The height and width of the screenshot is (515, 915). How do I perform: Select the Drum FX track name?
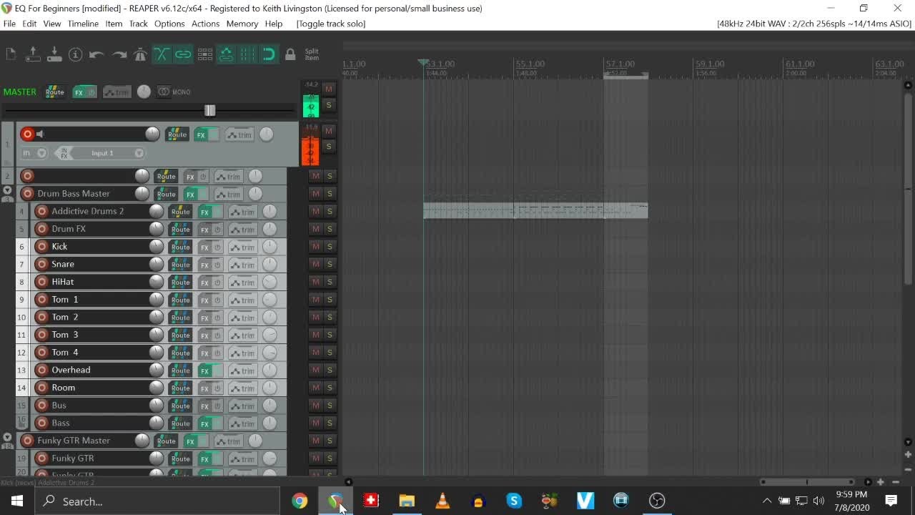point(69,229)
